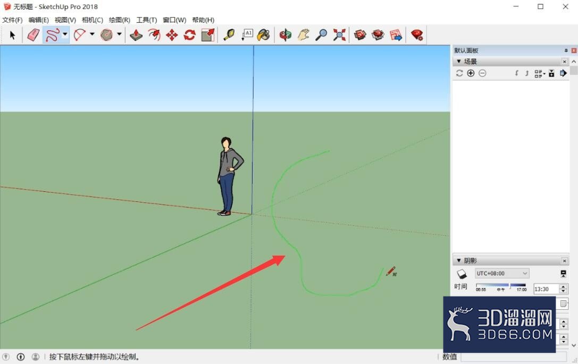Select the Tape Measure tool
Image resolution: width=578 pixels, height=364 pixels.
point(229,36)
